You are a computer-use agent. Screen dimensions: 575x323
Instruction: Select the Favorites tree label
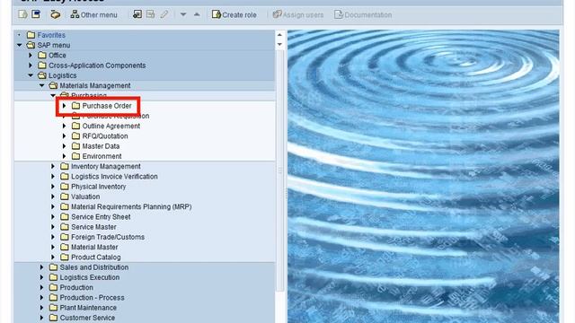[51, 35]
